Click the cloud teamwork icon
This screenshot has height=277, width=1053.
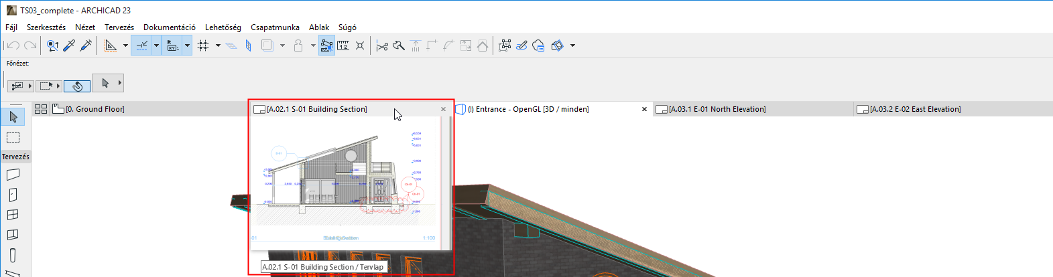click(538, 45)
